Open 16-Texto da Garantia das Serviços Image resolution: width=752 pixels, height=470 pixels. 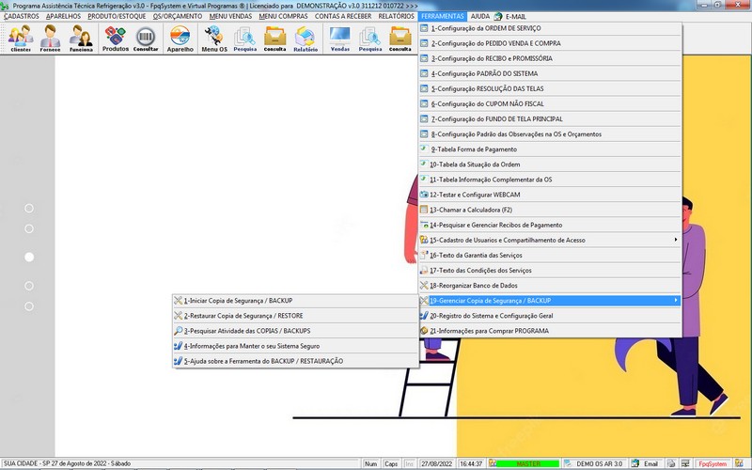pyautogui.click(x=550, y=255)
